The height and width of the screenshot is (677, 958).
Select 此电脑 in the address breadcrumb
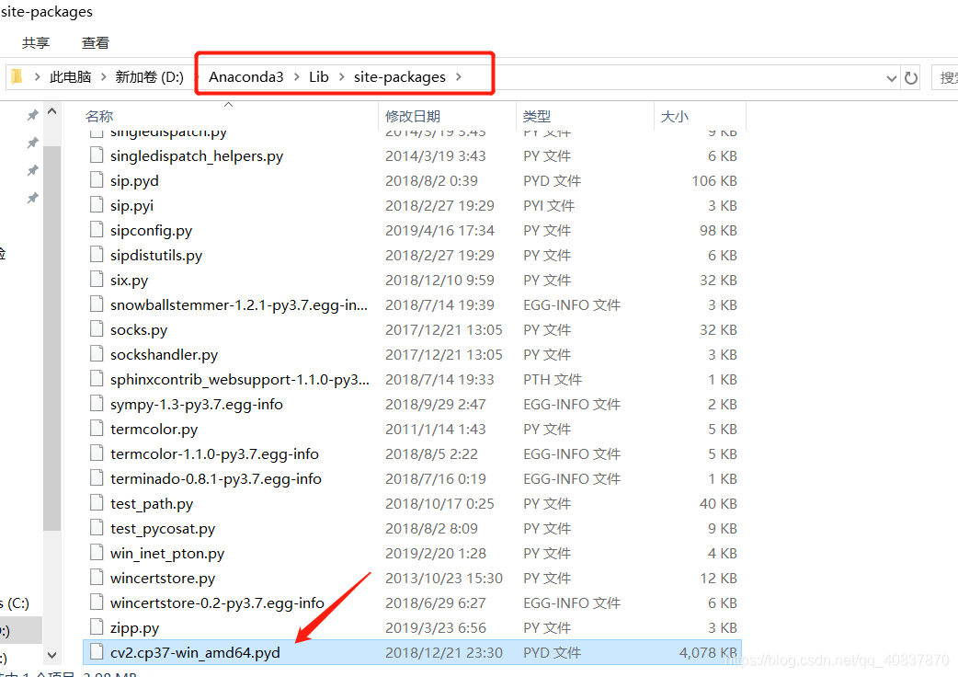[70, 77]
